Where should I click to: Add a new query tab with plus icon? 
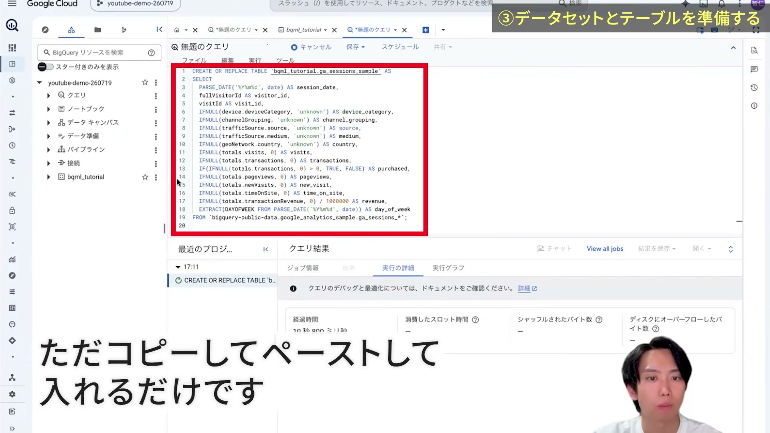(x=426, y=30)
